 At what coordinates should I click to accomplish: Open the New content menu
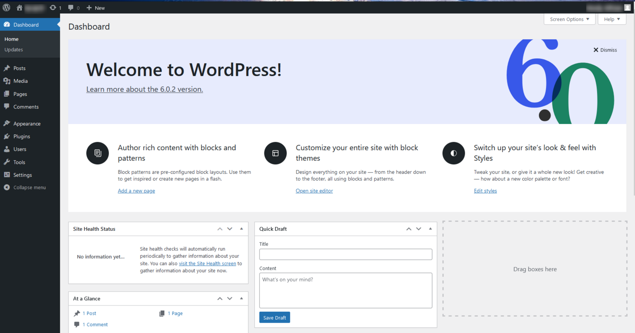point(96,8)
